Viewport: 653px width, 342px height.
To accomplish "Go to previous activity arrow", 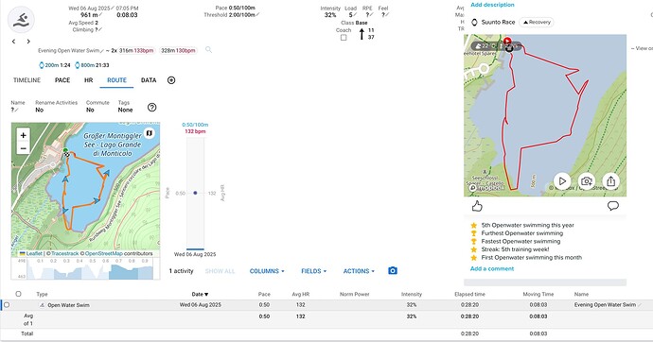I will 14,42.
